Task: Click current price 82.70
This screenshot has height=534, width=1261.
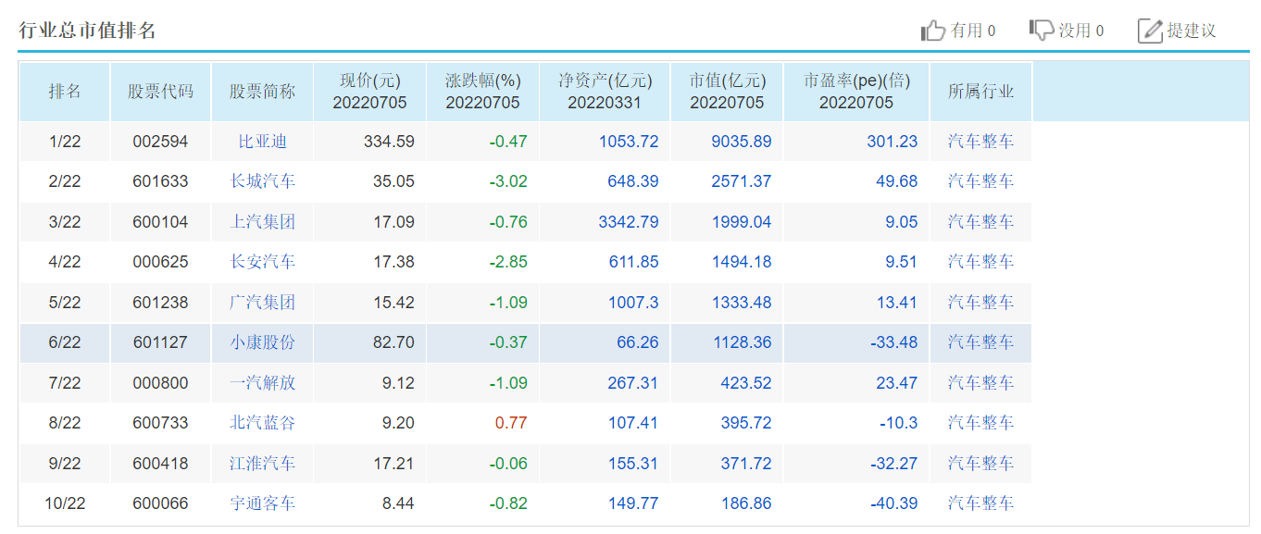Action: tap(393, 342)
